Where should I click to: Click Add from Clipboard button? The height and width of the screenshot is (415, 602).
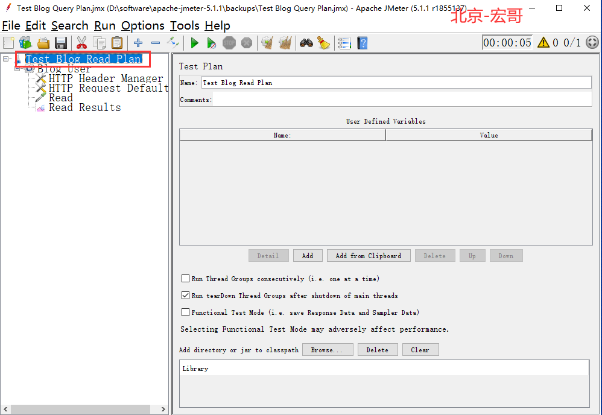pos(369,256)
